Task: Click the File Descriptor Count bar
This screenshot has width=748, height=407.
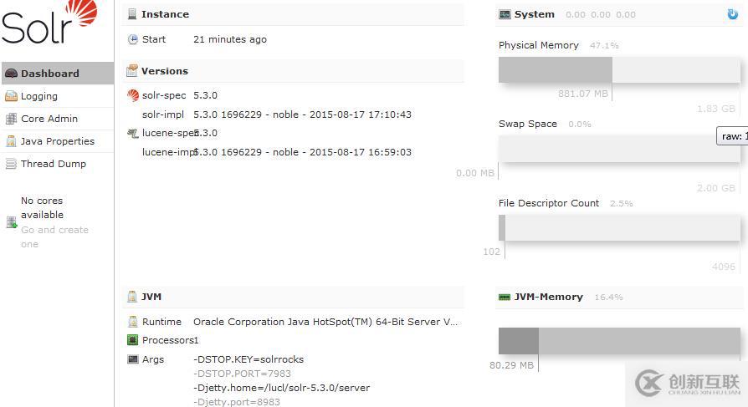Action: tap(619, 227)
